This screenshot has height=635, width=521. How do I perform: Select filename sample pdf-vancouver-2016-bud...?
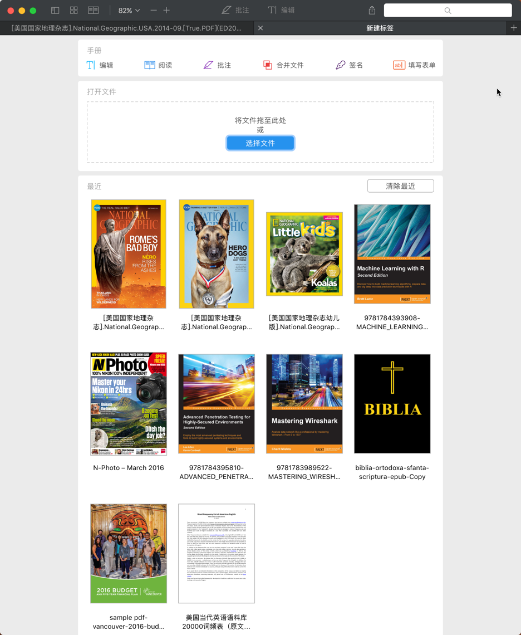tap(129, 622)
